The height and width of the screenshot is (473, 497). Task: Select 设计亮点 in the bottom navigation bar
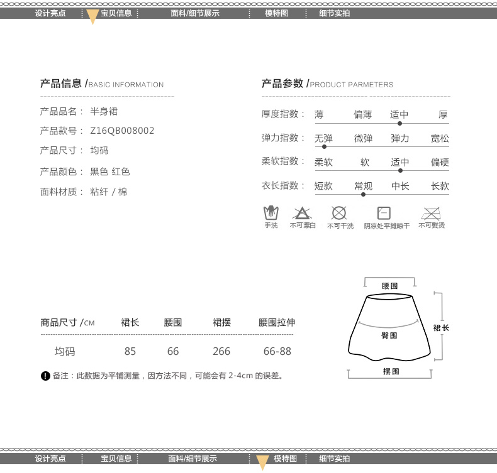50,459
